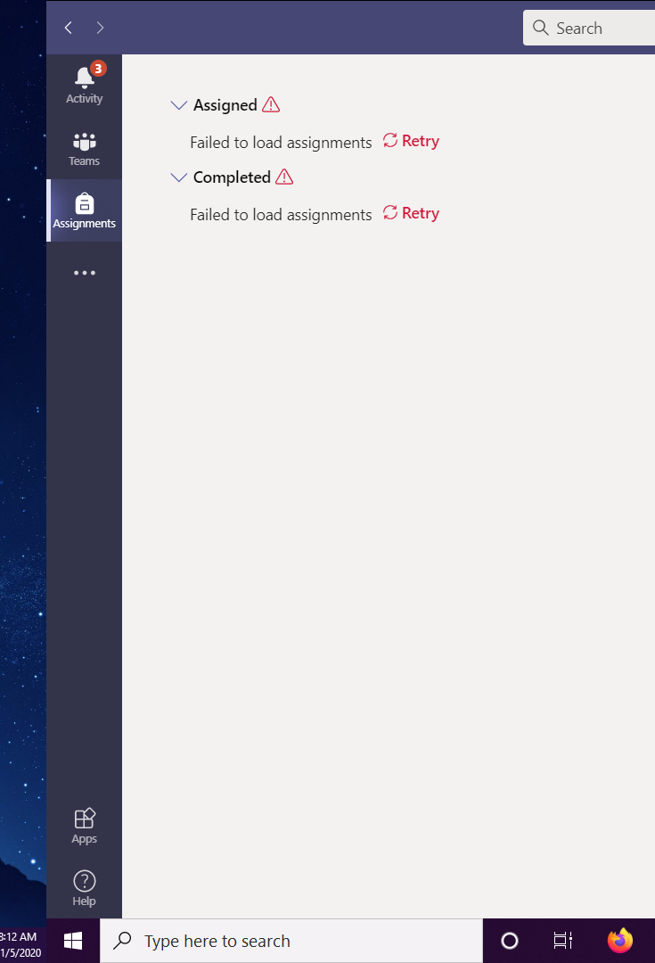Collapse the Completed section chevron
This screenshot has width=655, height=963.
coord(178,177)
